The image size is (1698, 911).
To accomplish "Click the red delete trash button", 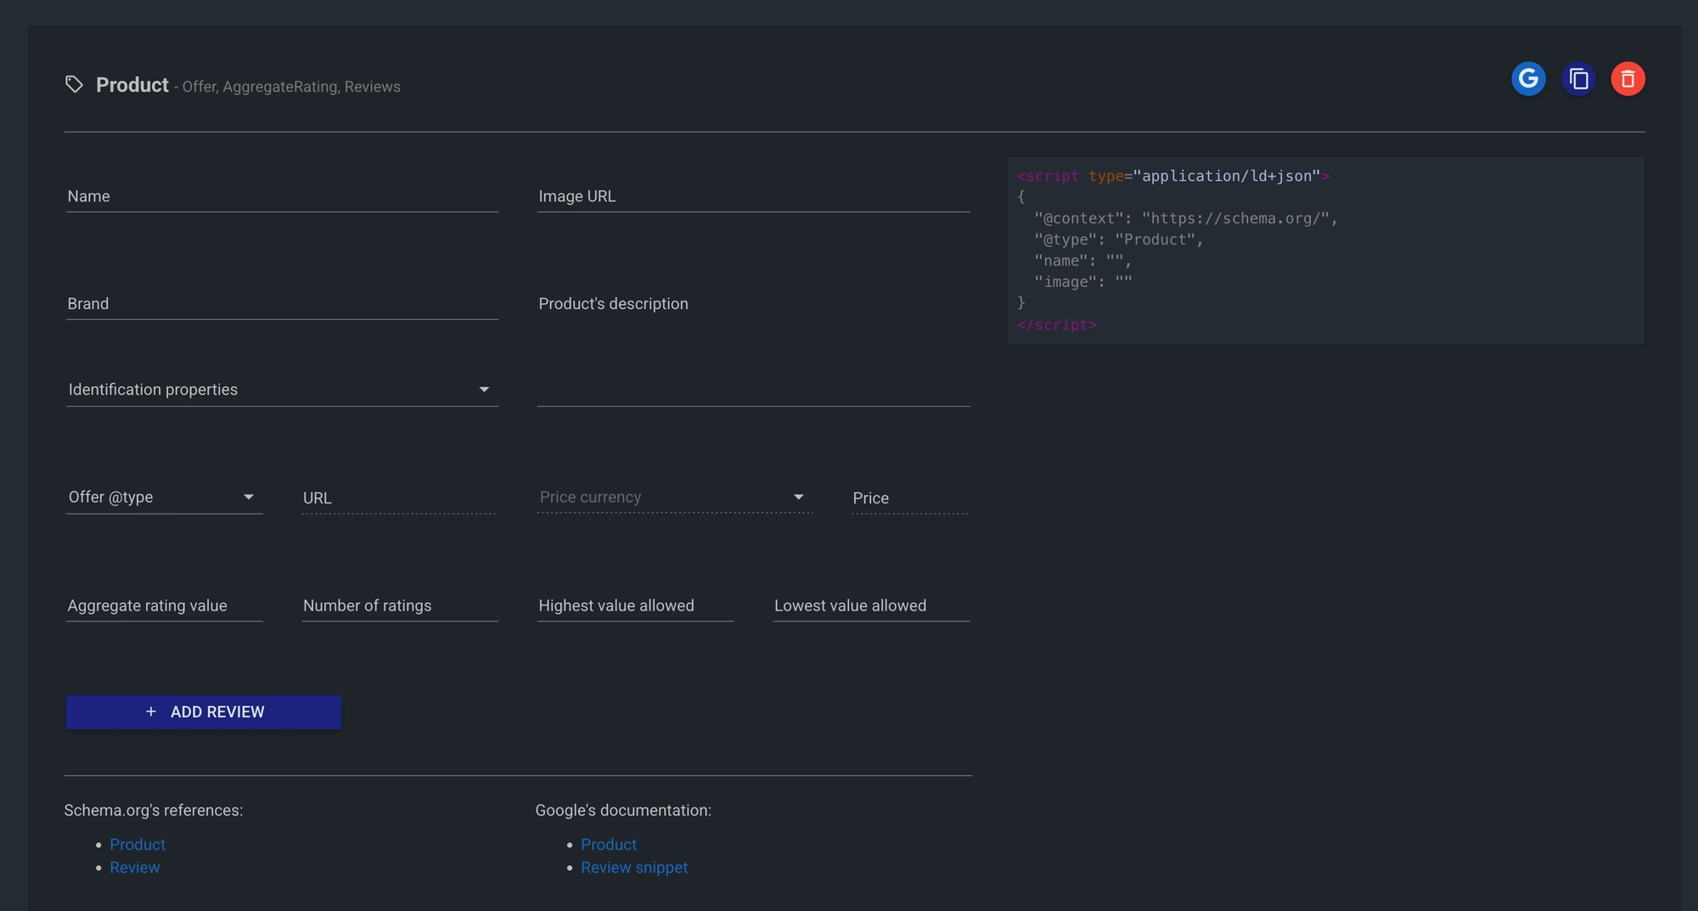I will tap(1628, 79).
